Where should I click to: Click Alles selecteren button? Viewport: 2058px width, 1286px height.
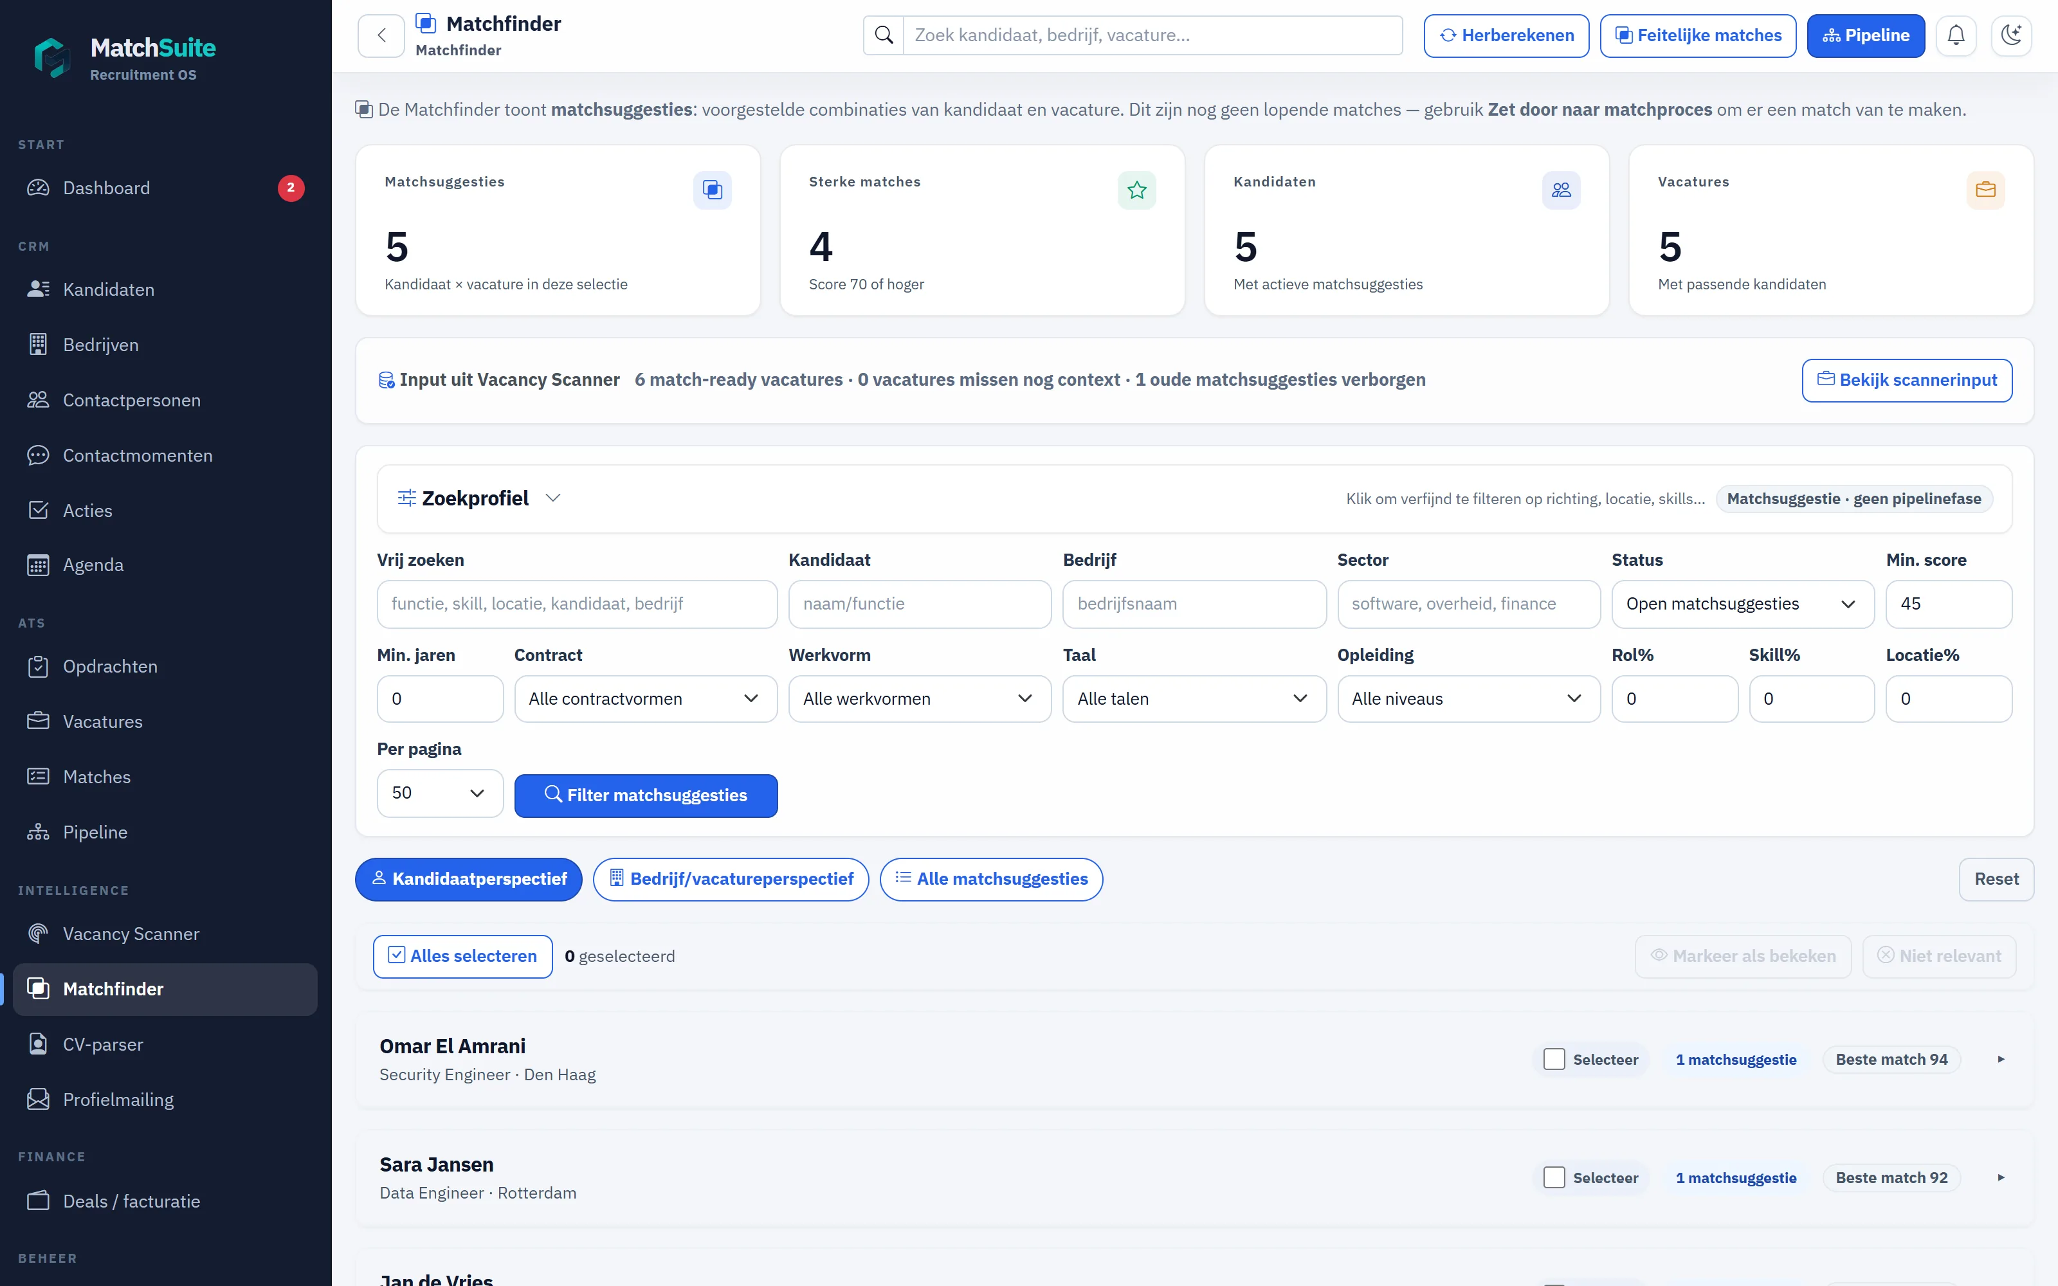462,956
